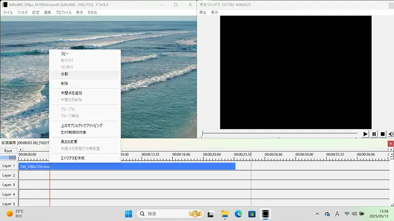The height and width of the screenshot is (221, 394).
Task: Click the OneDrive cloud tray icon
Action: (327, 214)
